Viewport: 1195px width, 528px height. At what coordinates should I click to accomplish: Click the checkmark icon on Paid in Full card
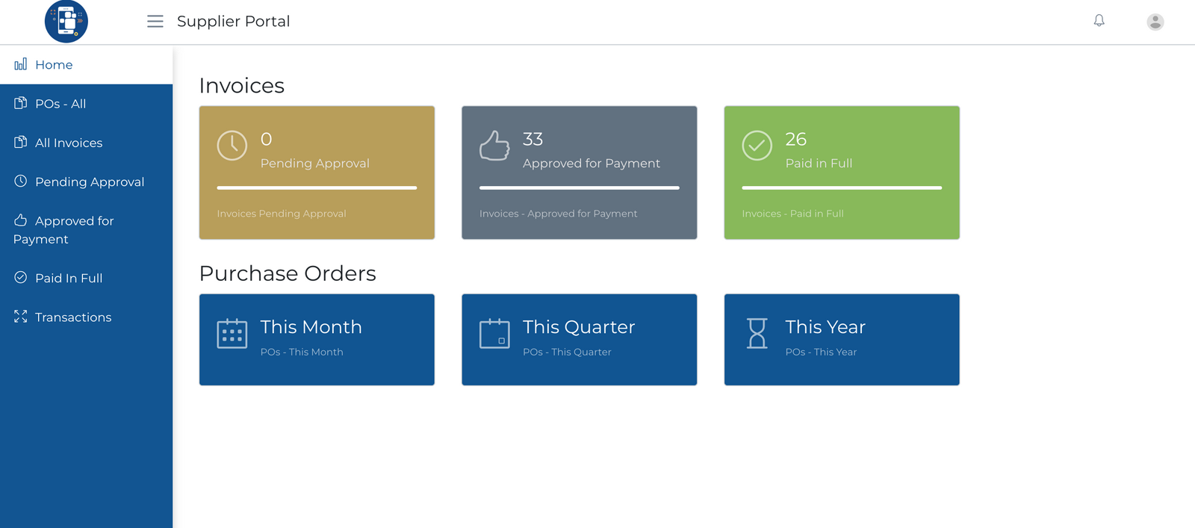[x=757, y=146]
